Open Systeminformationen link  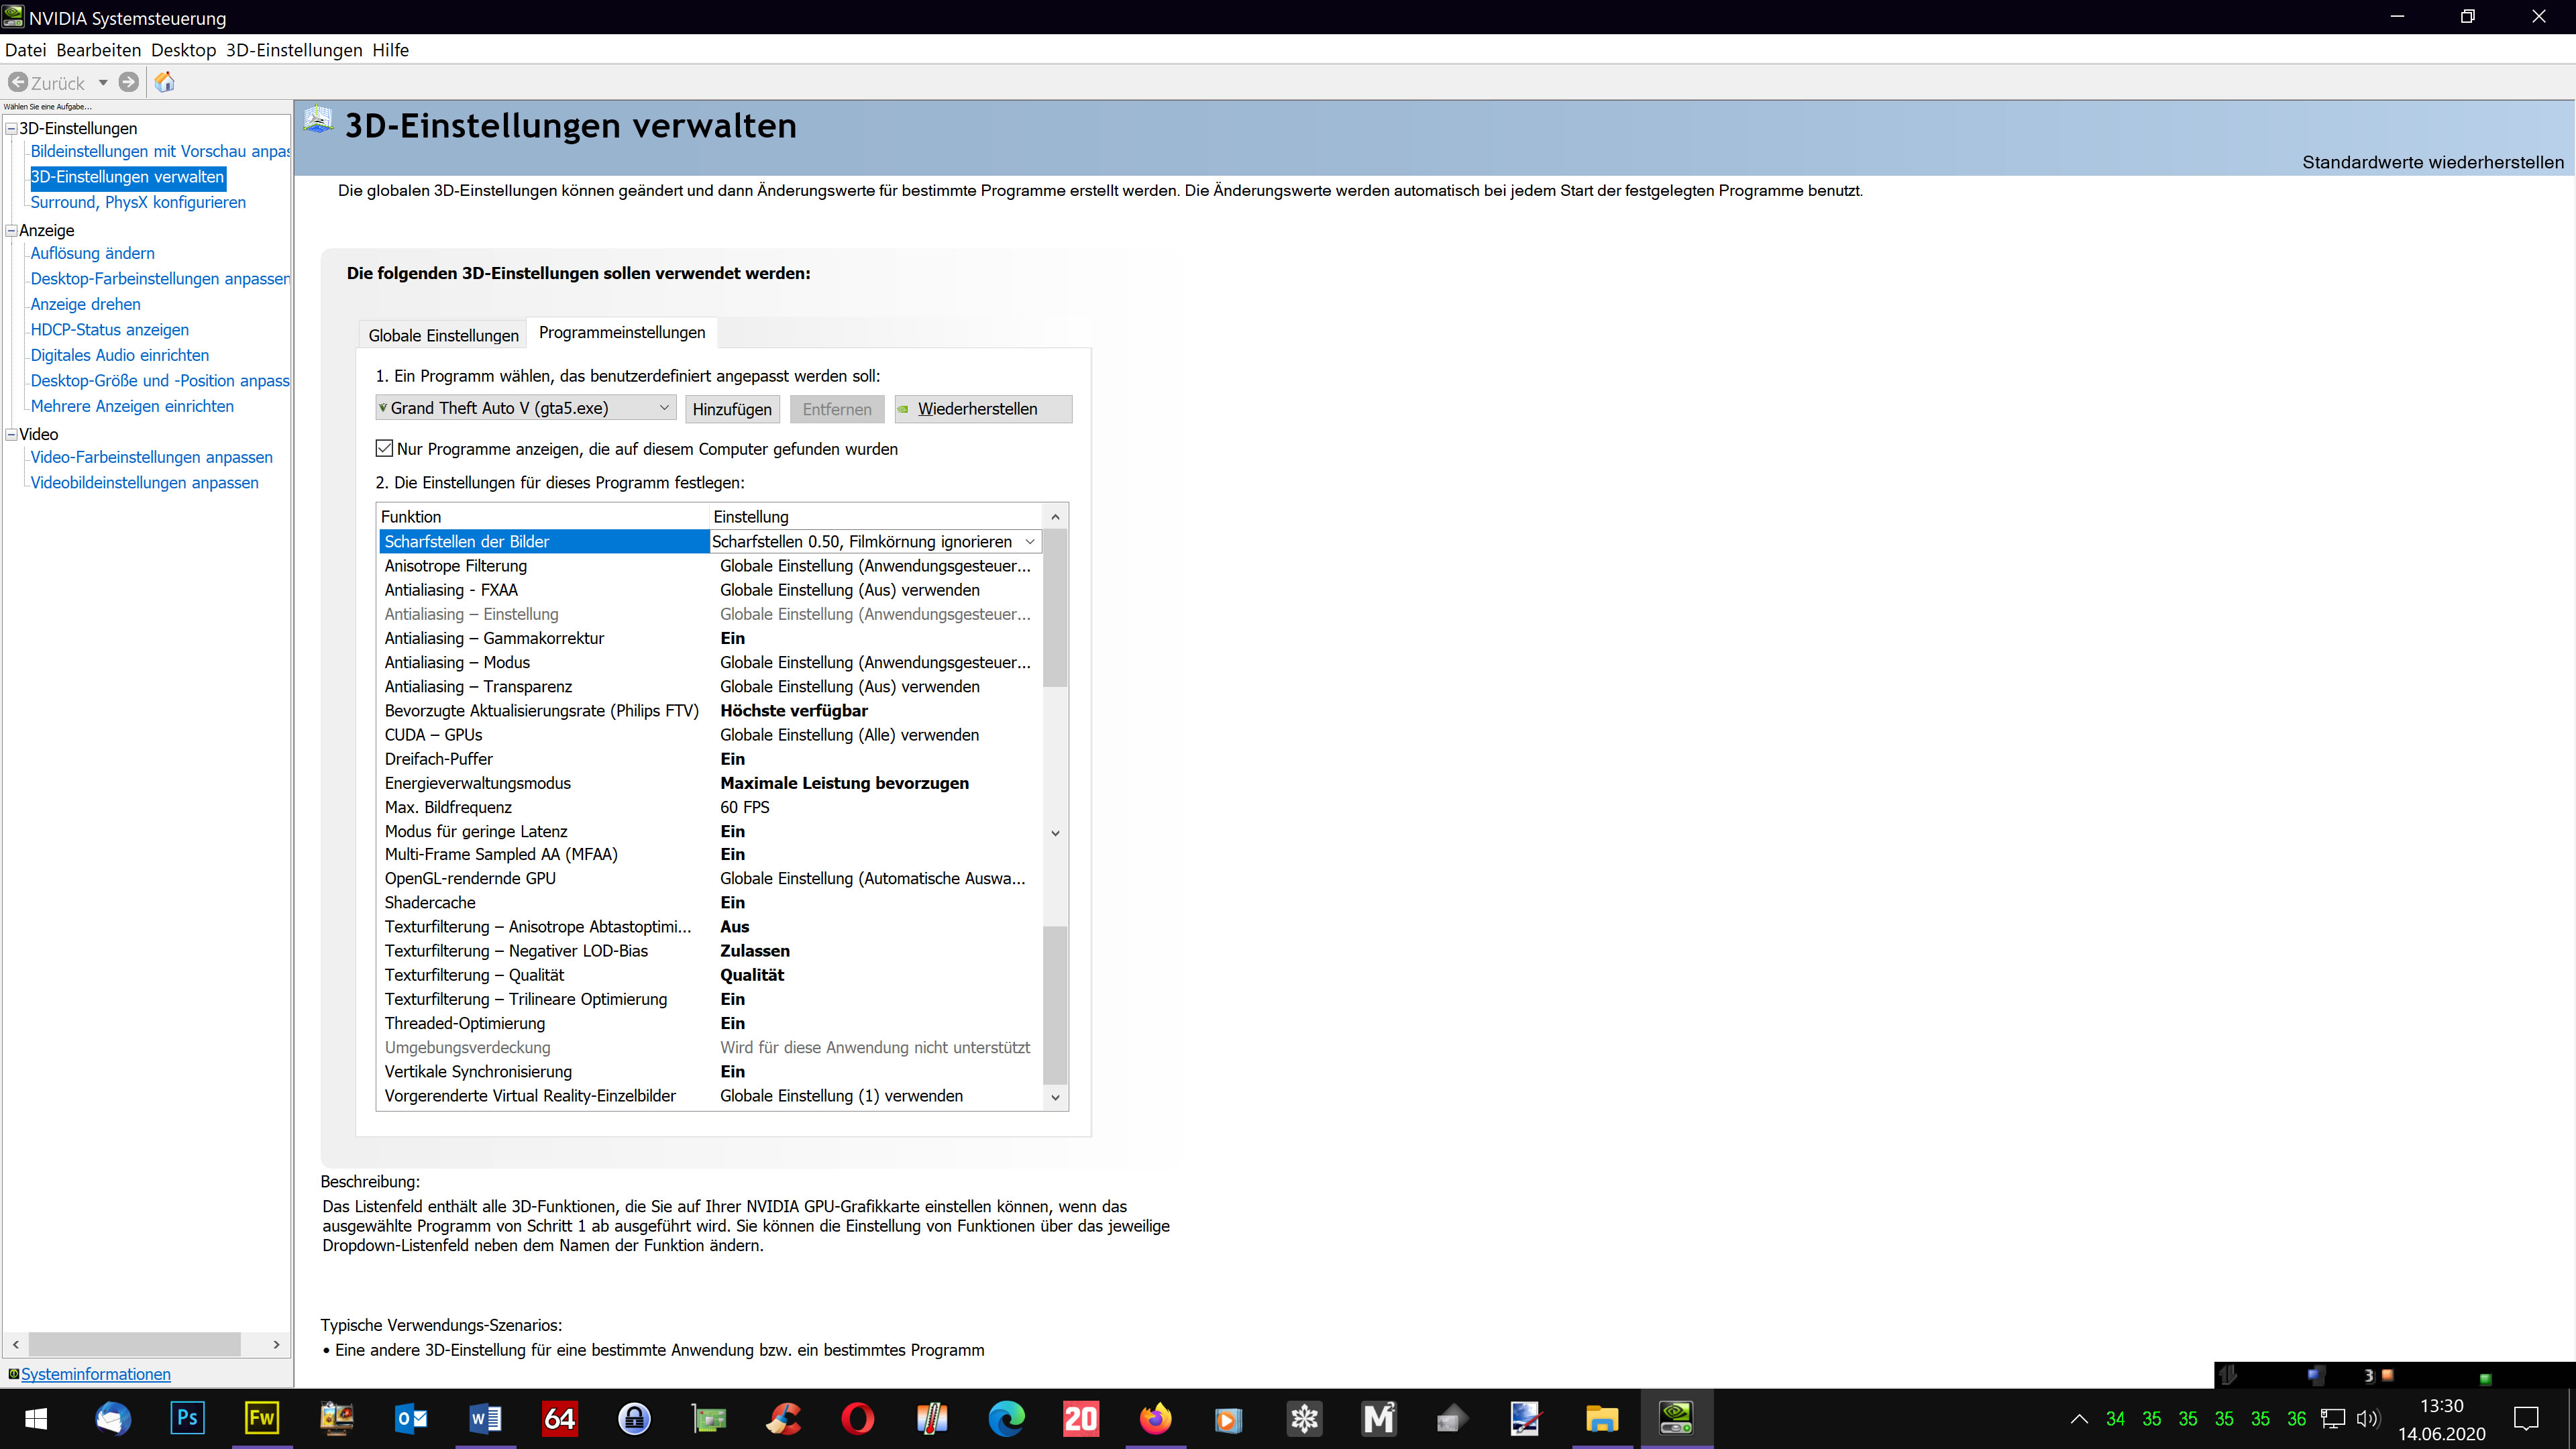96,1374
